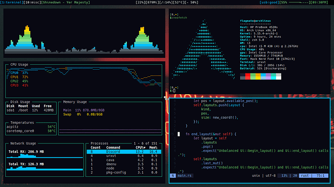Click the CPU0 37% legend entry
Viewport: 334px width, 187px height.
[19, 73]
